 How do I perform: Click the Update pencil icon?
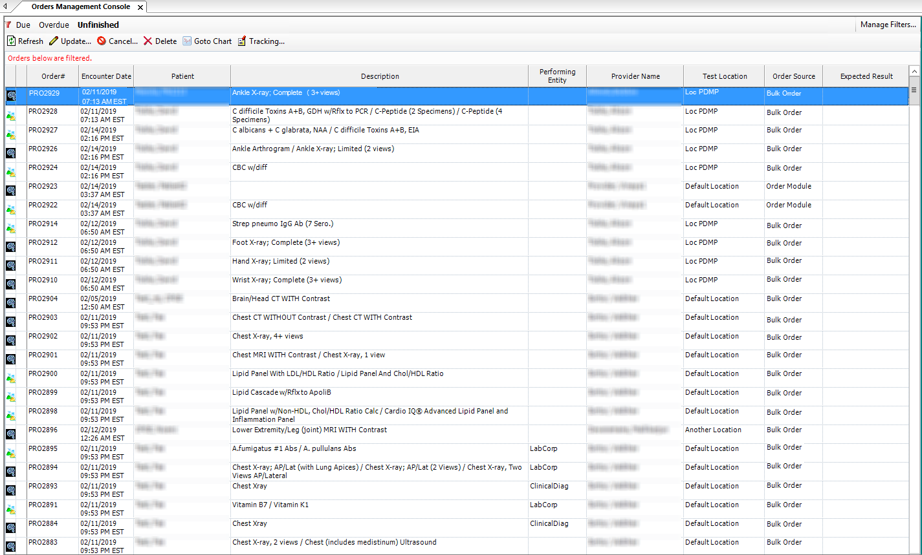54,41
